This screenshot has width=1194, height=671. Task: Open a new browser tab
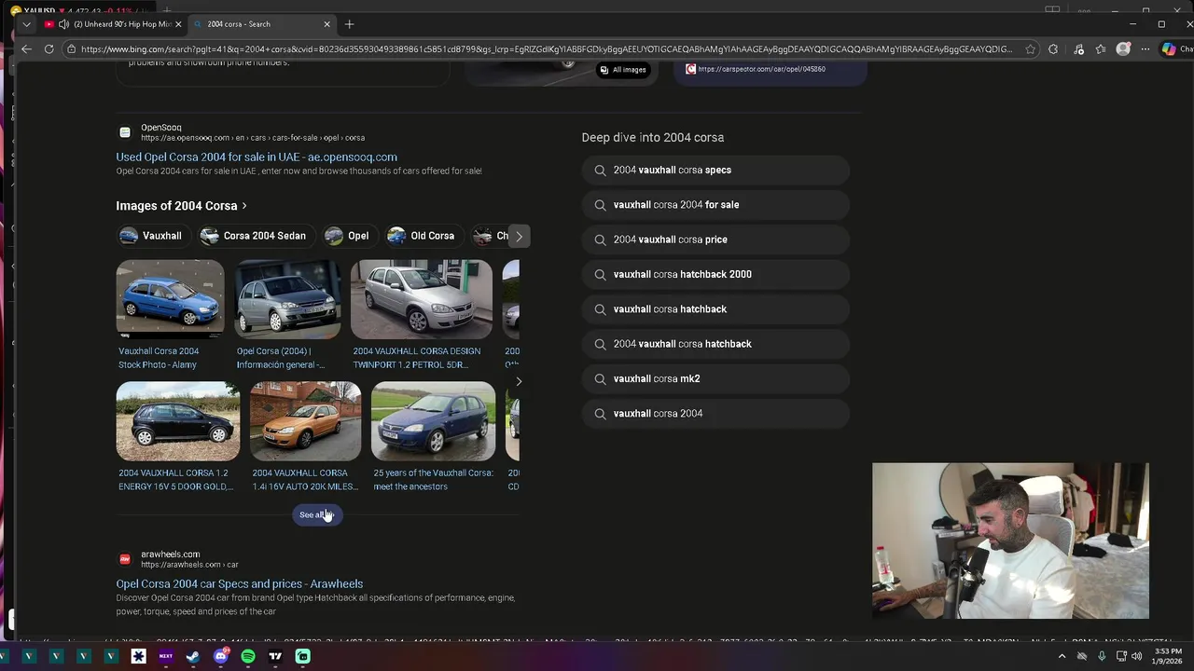click(349, 24)
